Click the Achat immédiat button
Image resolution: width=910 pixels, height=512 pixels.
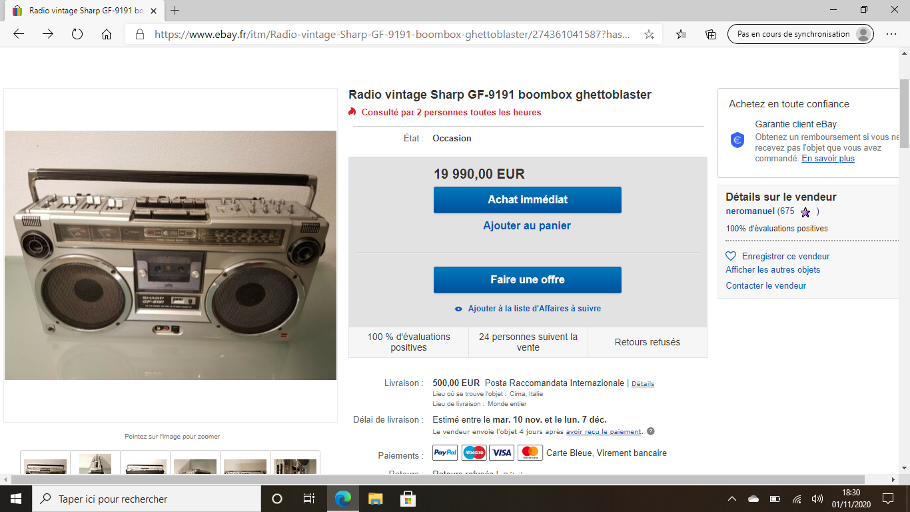pyautogui.click(x=528, y=200)
